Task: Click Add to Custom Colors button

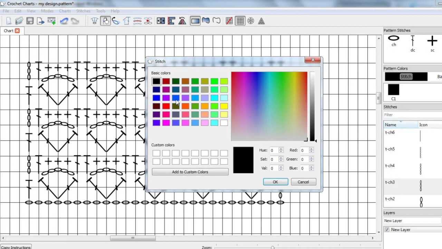Action: pyautogui.click(x=190, y=172)
